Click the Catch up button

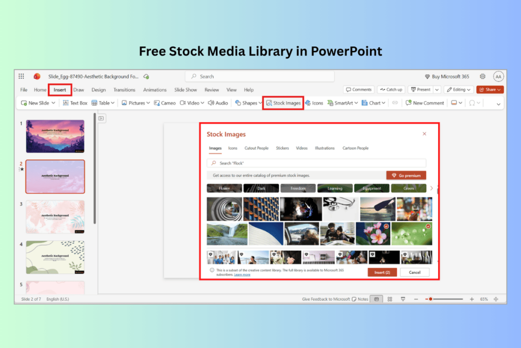pyautogui.click(x=391, y=90)
